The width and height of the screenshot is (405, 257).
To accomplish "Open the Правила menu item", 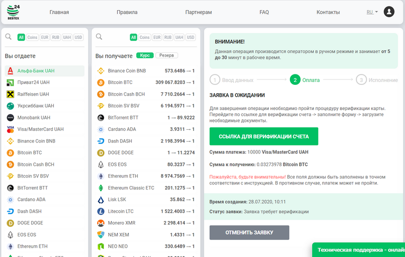I will click(x=127, y=12).
